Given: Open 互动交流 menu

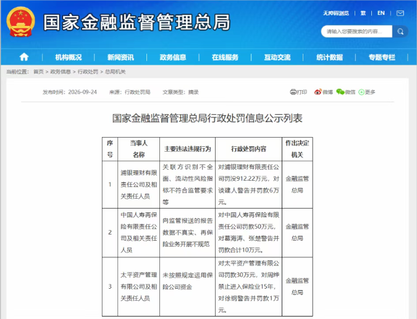Looking at the screenshot, I should [x=277, y=57].
